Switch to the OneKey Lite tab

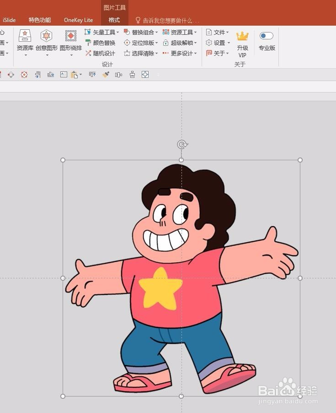(78, 20)
